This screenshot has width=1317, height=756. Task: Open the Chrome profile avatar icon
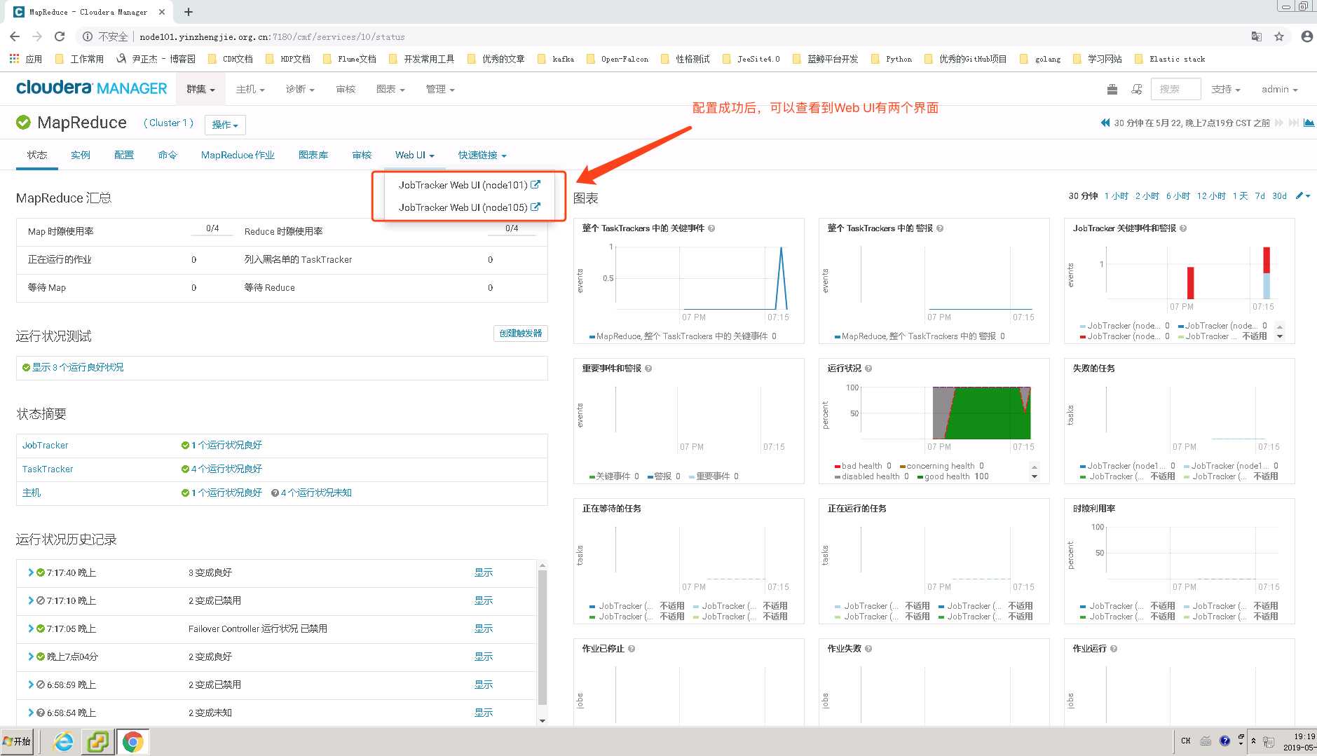1306,36
